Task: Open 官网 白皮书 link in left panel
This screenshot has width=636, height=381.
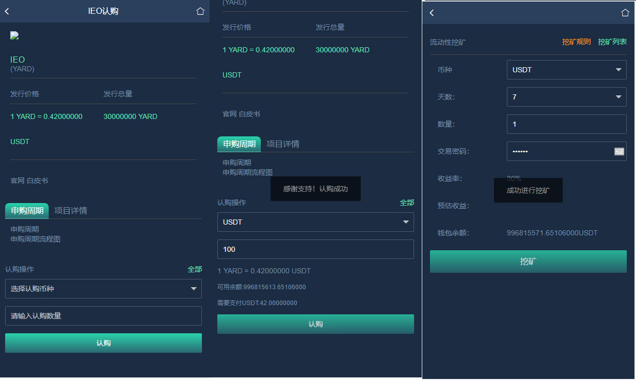Action: pos(29,181)
